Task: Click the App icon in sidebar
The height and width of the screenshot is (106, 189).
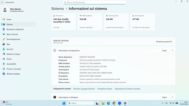Action: pyautogui.click(x=4, y=44)
